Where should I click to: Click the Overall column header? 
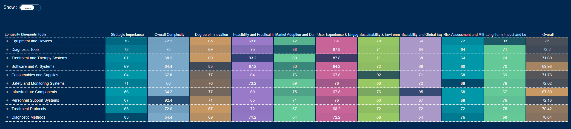tap(548, 34)
